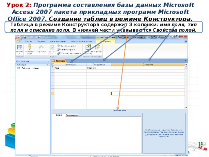Click the Счетчик data type cell

point(99,68)
